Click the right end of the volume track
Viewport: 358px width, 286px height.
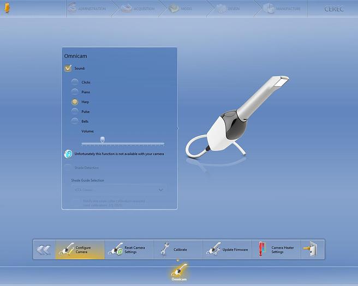[163, 144]
